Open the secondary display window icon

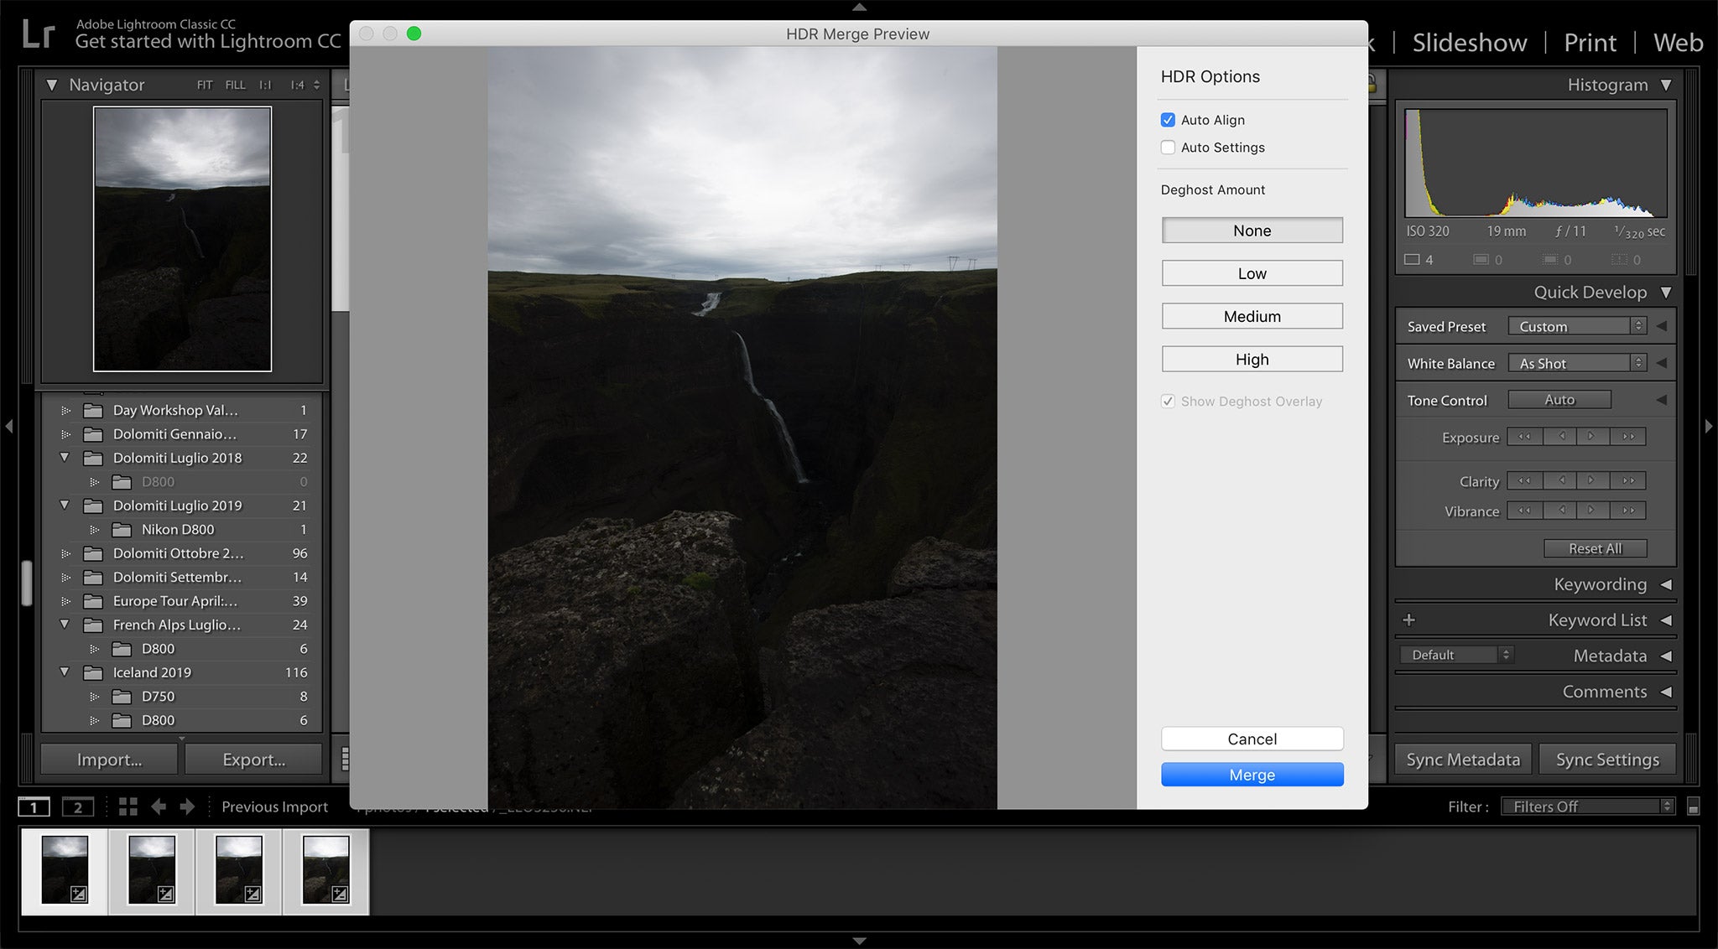(78, 806)
